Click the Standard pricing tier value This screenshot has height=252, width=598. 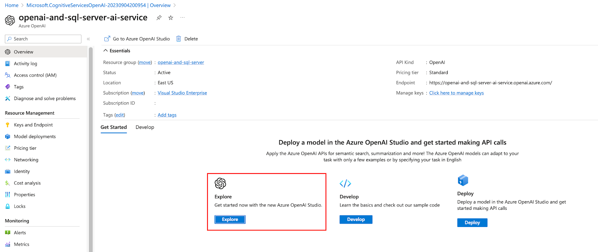[x=438, y=72]
